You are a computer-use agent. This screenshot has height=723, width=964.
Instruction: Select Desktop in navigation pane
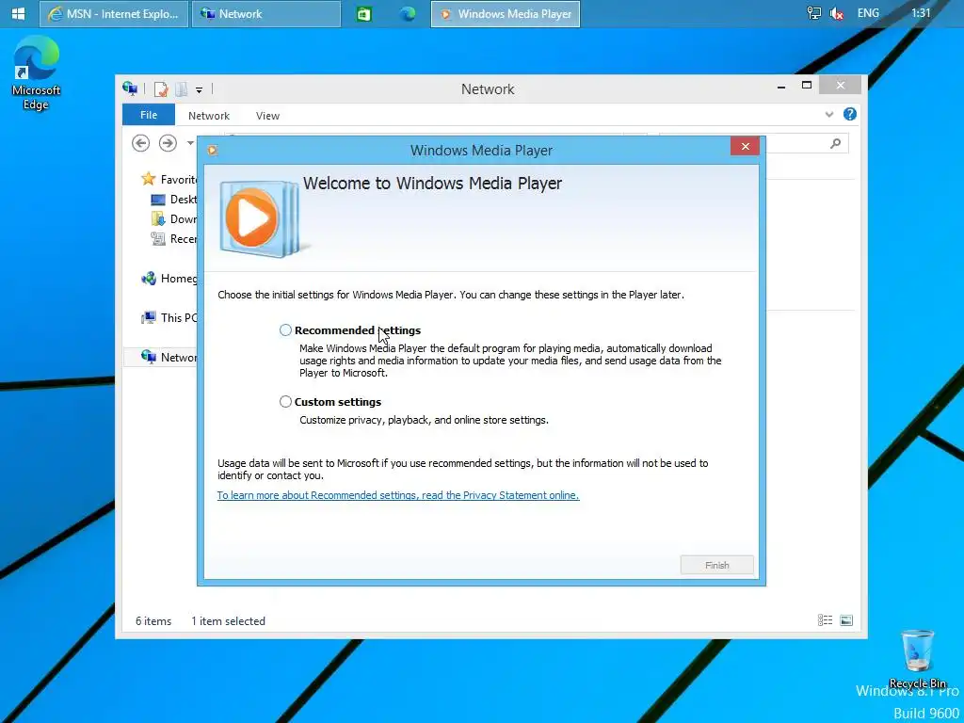[174, 200]
